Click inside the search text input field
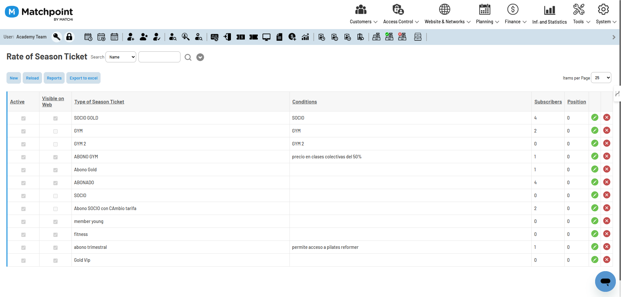Image resolution: width=621 pixels, height=297 pixels. pos(159,57)
